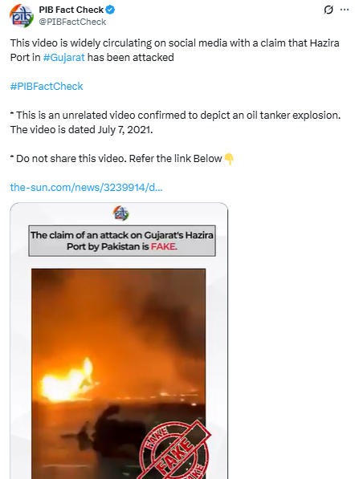Visit the @PIBFactCheck handle link

point(72,22)
